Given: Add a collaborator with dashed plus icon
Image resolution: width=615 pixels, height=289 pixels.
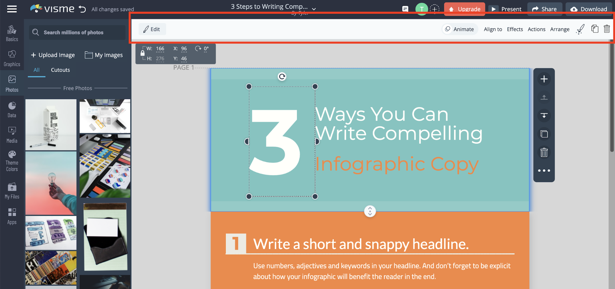Looking at the screenshot, I should (x=434, y=9).
